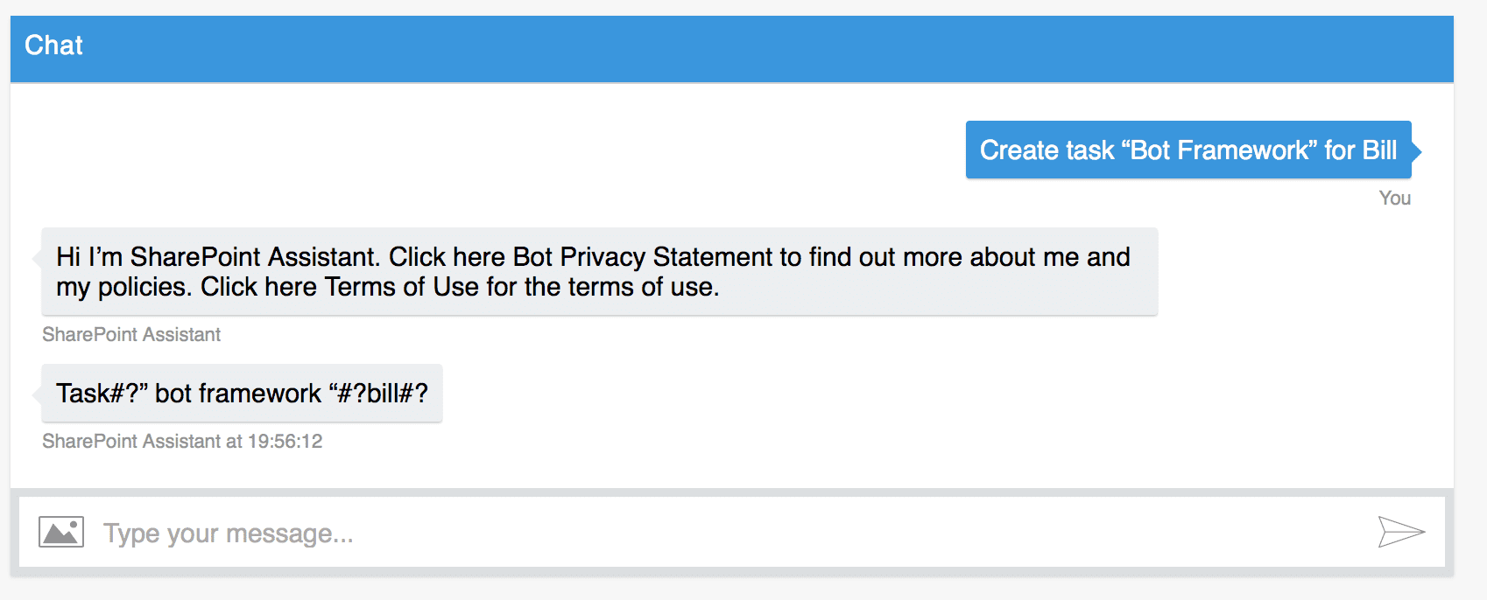Click the word Hi in the greeting message
The height and width of the screenshot is (600, 1487).
(68, 257)
